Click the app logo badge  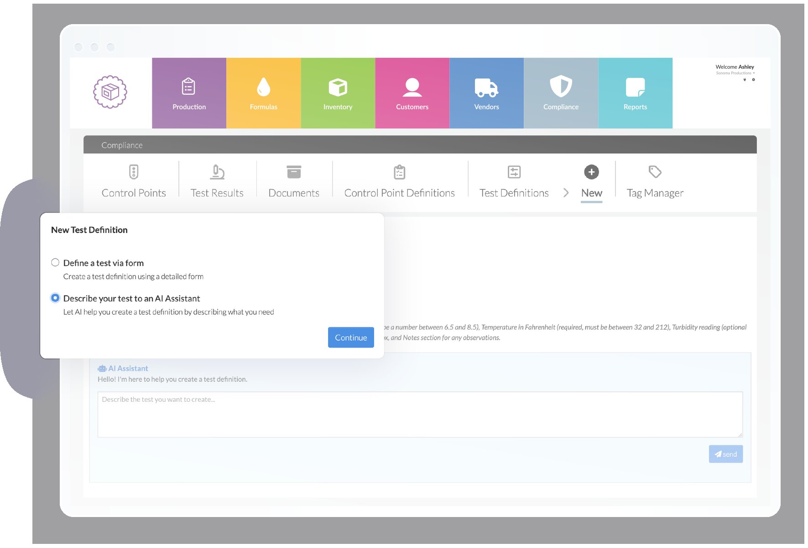pos(110,92)
